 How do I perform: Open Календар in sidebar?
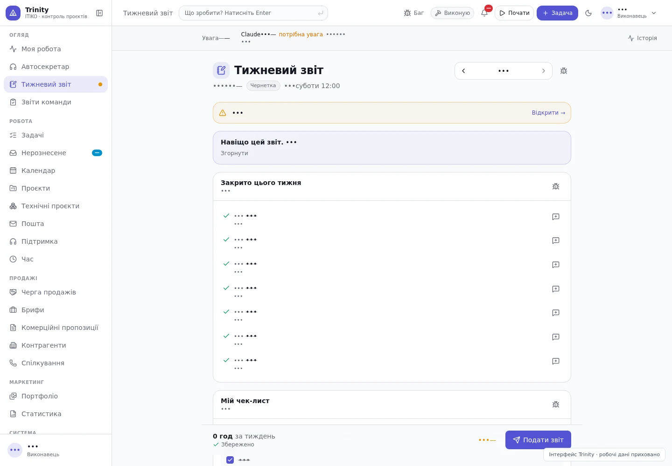click(56, 171)
